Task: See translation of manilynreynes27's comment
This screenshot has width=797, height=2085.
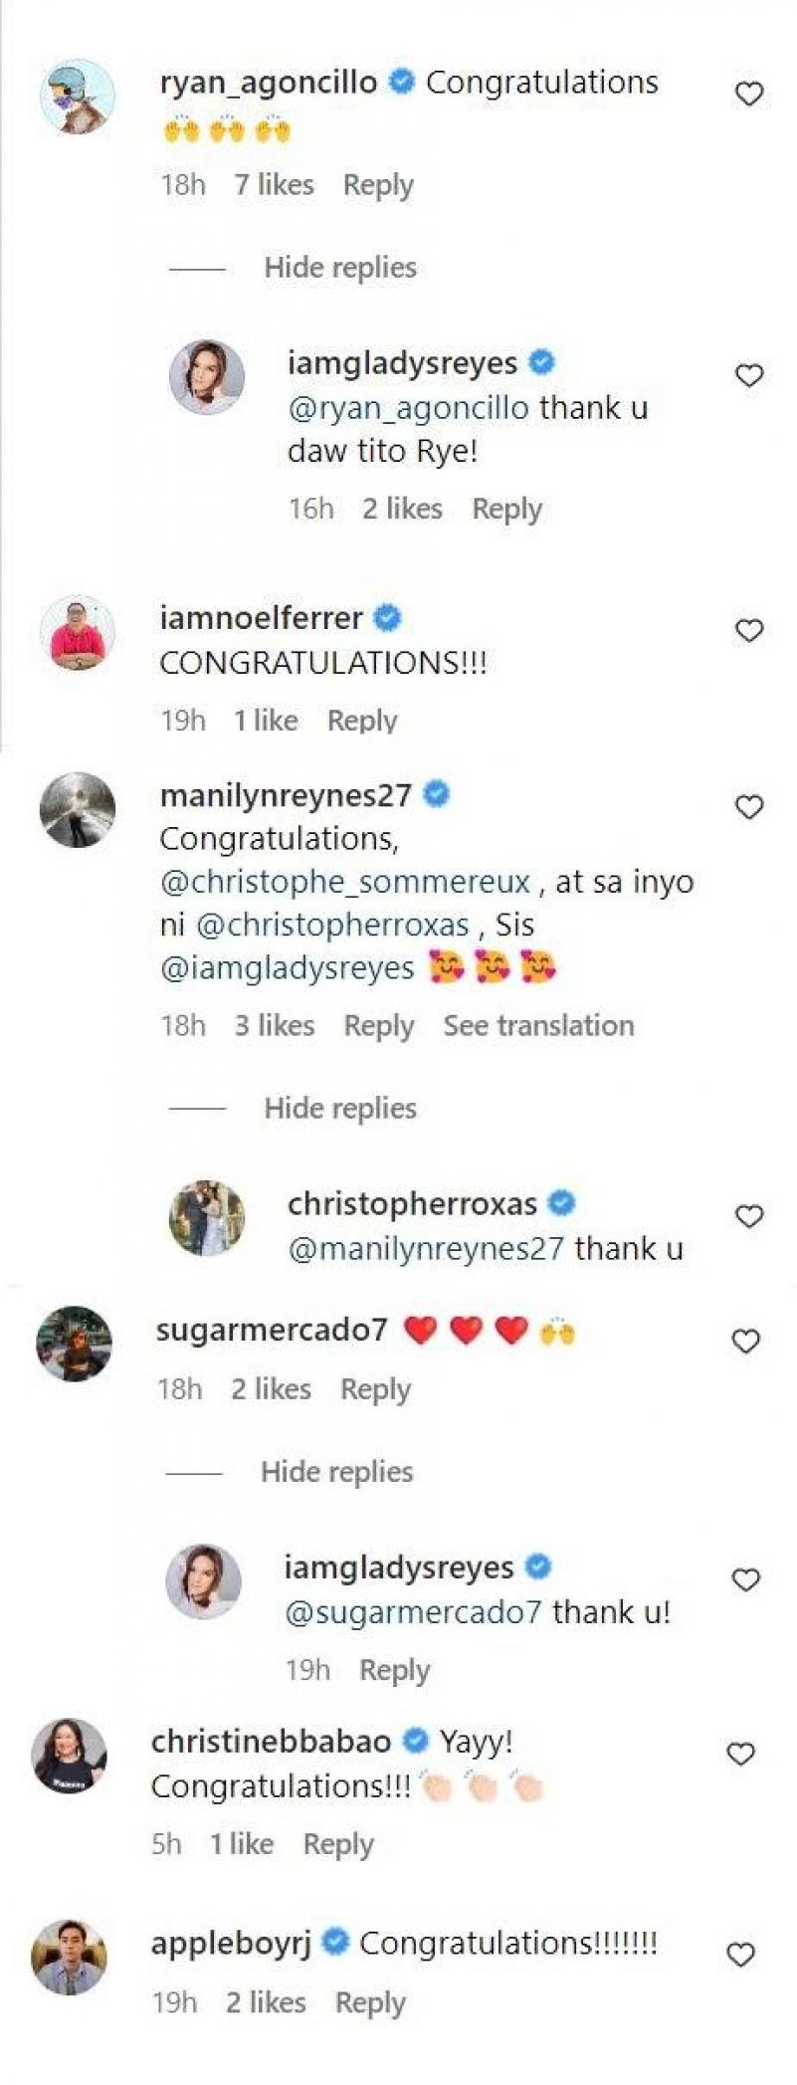Action: [538, 1026]
